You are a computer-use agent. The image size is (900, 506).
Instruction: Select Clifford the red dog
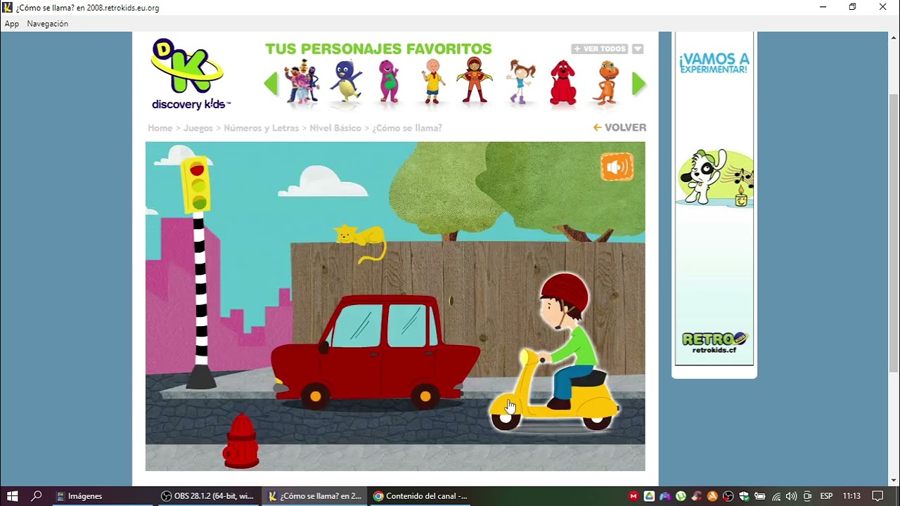pyautogui.click(x=563, y=83)
